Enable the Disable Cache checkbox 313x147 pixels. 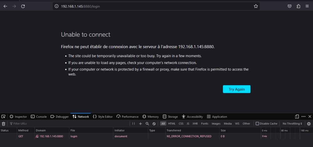coord(257,124)
